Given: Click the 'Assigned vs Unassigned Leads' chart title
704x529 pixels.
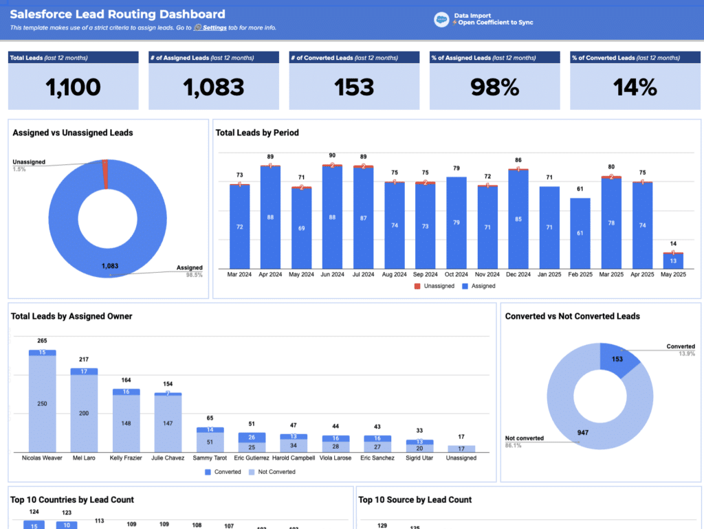Looking at the screenshot, I should (73, 133).
